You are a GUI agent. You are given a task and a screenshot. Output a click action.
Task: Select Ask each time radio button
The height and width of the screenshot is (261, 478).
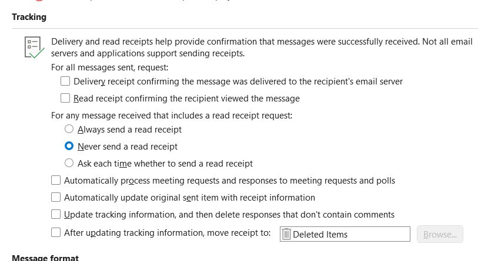pos(69,163)
